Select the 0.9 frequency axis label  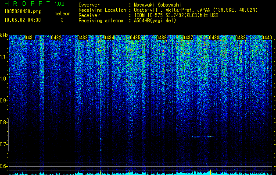4,101
